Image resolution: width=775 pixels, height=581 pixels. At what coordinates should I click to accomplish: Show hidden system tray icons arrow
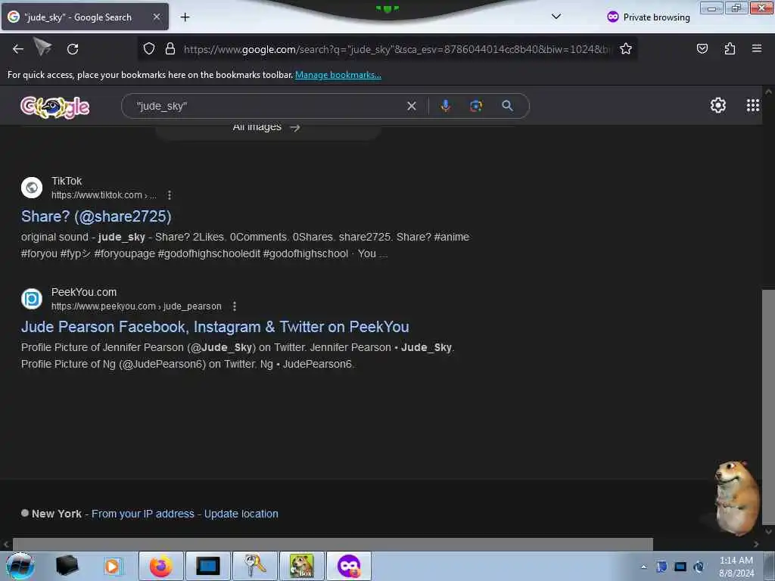pyautogui.click(x=643, y=567)
